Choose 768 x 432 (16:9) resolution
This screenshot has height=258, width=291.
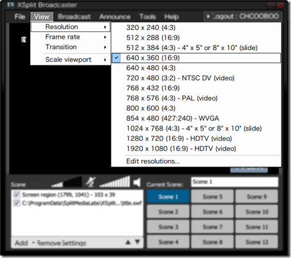point(196,88)
